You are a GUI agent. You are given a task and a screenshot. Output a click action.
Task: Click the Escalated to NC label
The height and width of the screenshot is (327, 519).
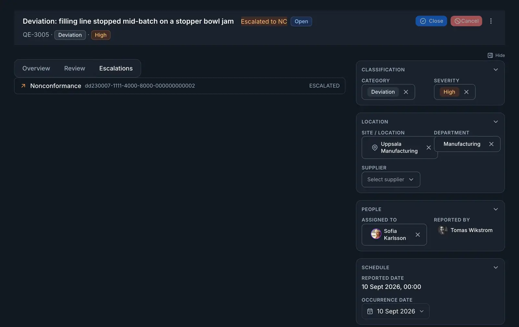coord(264,21)
